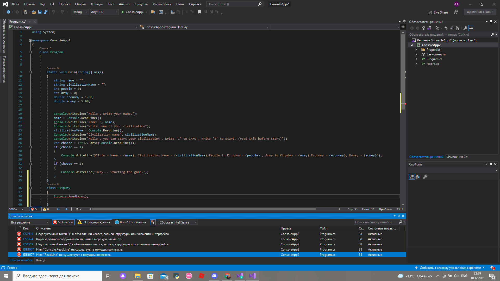Open File Explorer from the taskbar
Viewport: 500px width, 281px height.
pos(137,276)
